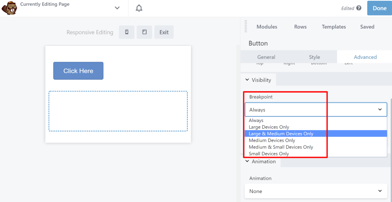Click the Beaver Builder logo icon
Viewport: 392px width, 202px height.
9,8
